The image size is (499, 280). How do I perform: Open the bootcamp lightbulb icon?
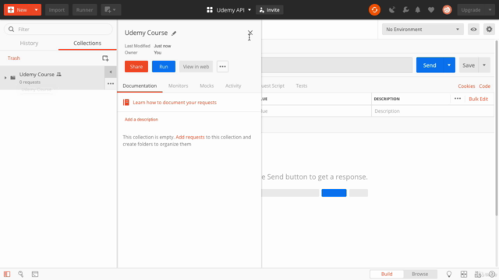point(449,274)
